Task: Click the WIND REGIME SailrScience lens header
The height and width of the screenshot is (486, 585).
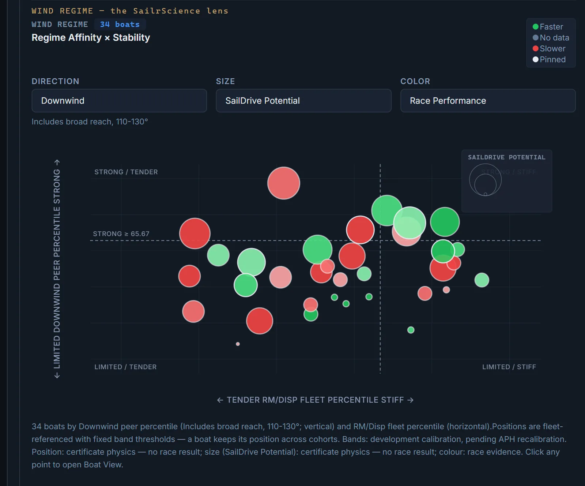Action: tap(130, 11)
